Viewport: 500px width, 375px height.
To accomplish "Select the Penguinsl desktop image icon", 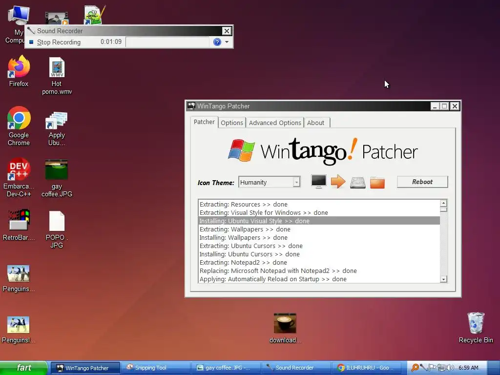I will click(18, 325).
